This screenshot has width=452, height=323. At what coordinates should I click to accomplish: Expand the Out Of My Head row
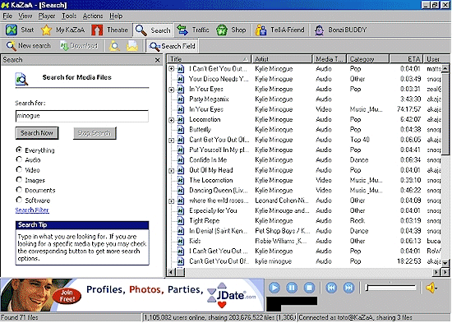pos(172,171)
